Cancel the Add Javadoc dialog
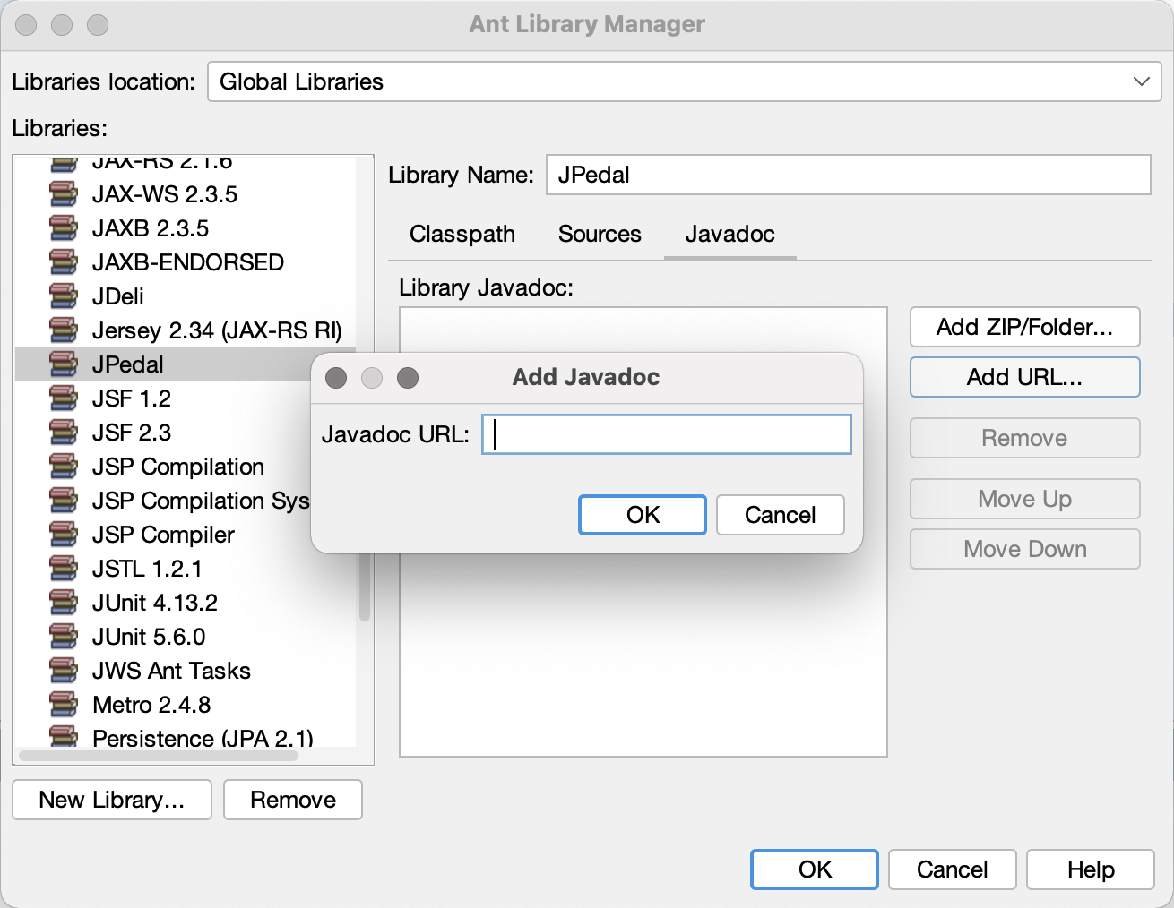The image size is (1174, 908). 780,515
